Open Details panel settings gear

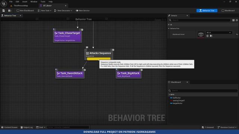237,20
